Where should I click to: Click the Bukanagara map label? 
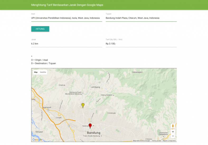pyautogui.click(x=137, y=72)
